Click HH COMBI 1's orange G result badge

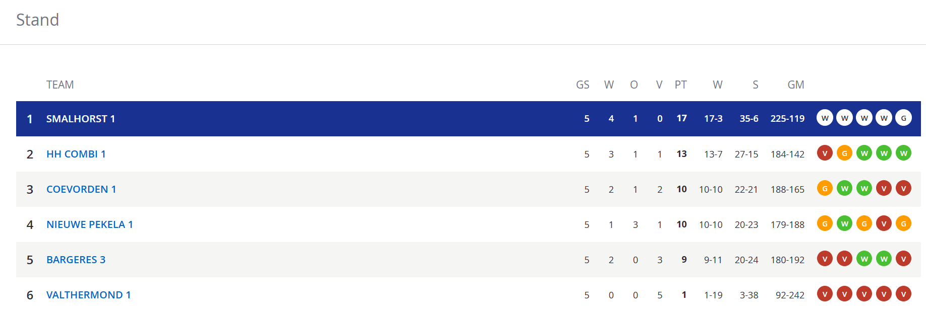click(844, 153)
